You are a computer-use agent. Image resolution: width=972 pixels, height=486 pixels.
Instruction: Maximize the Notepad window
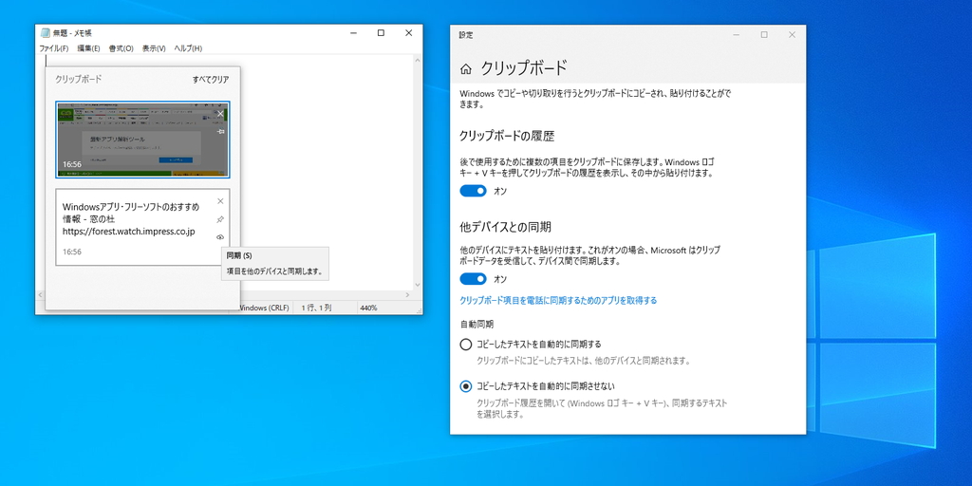point(381,33)
